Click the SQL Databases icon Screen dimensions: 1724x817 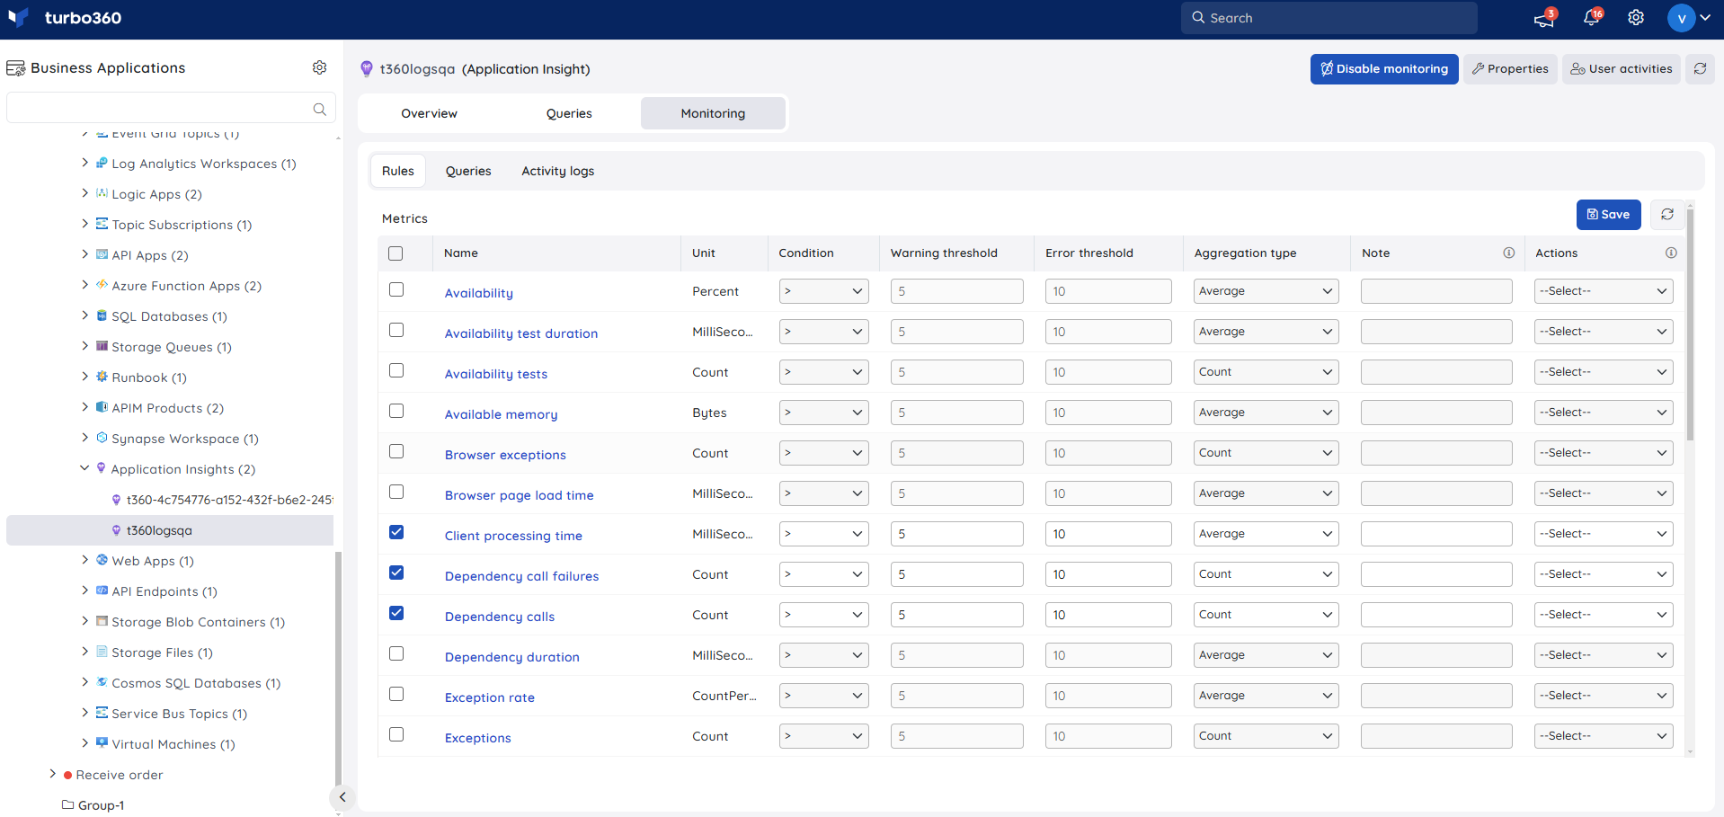[x=102, y=315]
